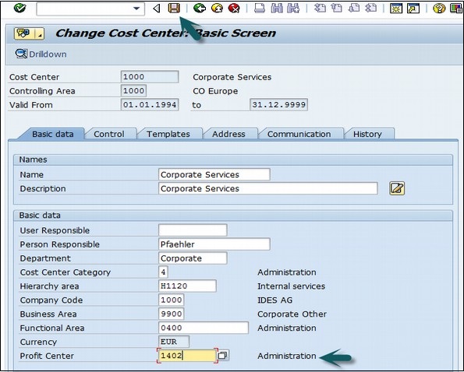Open the Communication tab

point(299,134)
